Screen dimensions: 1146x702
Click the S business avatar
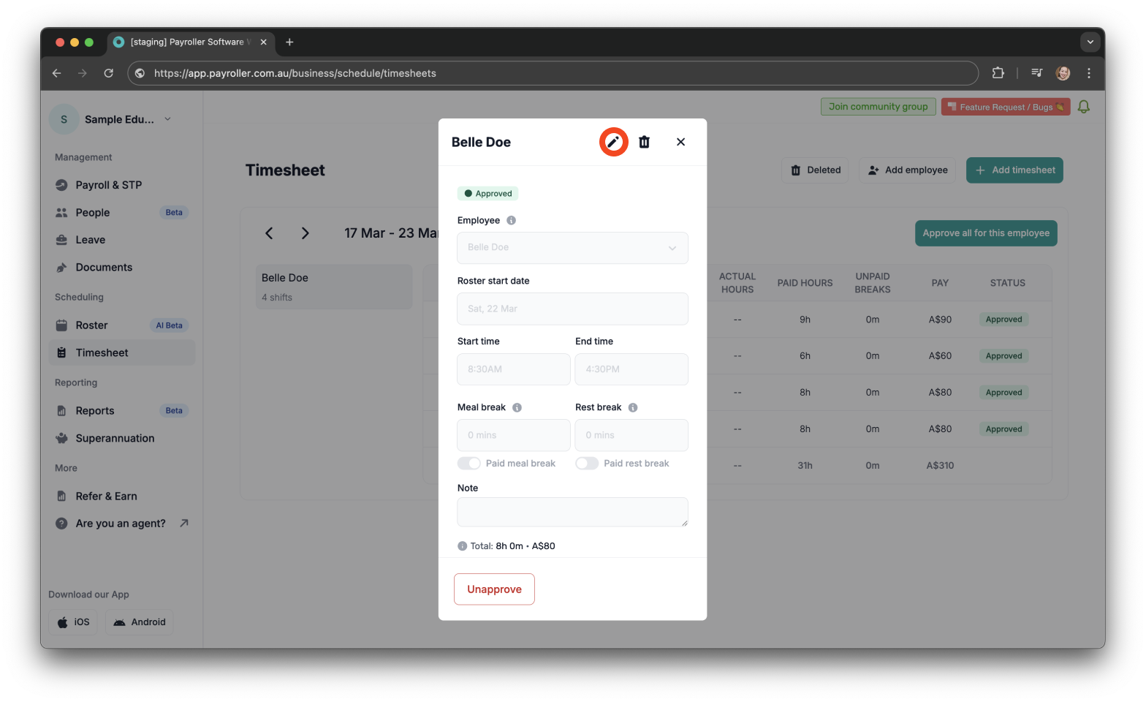click(x=64, y=119)
